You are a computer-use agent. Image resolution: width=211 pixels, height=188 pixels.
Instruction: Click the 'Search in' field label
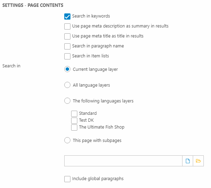pyautogui.click(x=11, y=66)
